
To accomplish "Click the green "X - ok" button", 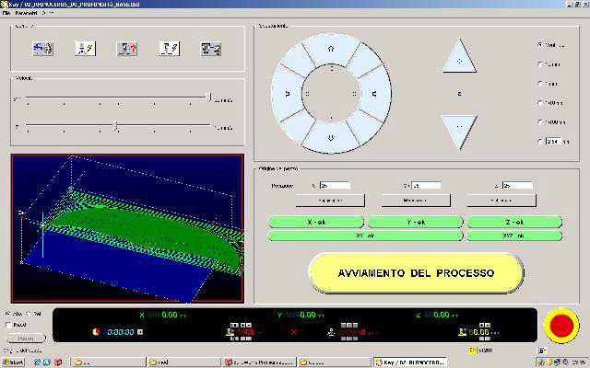I will pyautogui.click(x=315, y=222).
